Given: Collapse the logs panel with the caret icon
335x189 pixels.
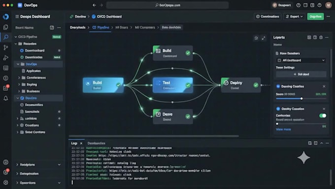Looking at the screenshot, I should (322, 143).
